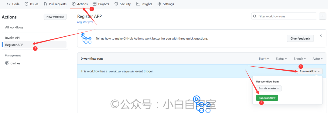Click the workflow icon in feedback banner
Image resolution: width=328 pixels, height=113 pixels.
click(86, 38)
